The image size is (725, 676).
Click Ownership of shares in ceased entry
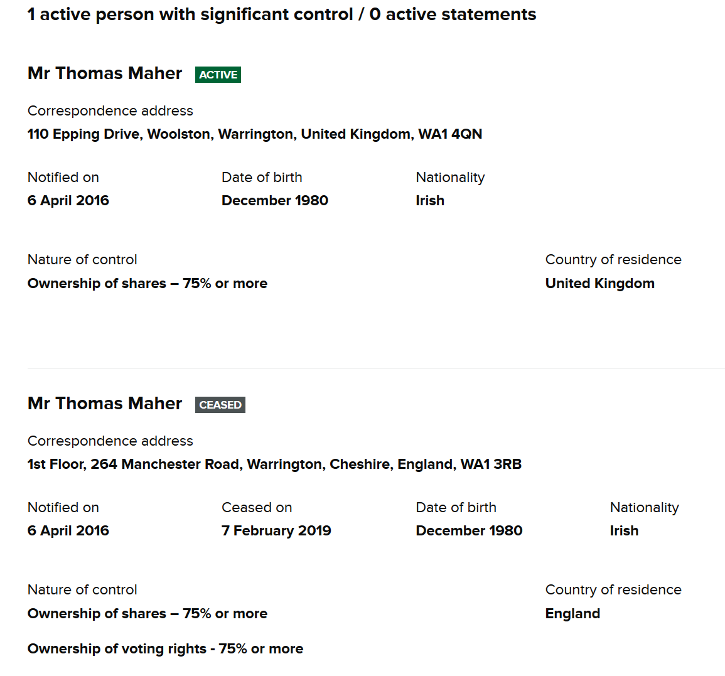pos(147,614)
